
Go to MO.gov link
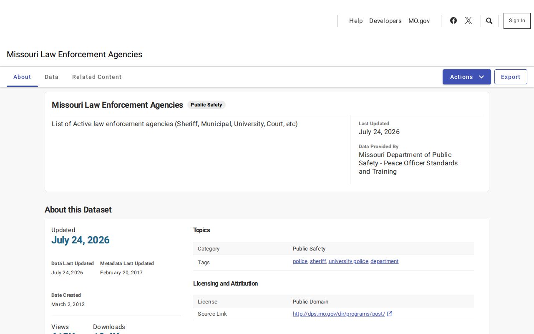(x=419, y=21)
